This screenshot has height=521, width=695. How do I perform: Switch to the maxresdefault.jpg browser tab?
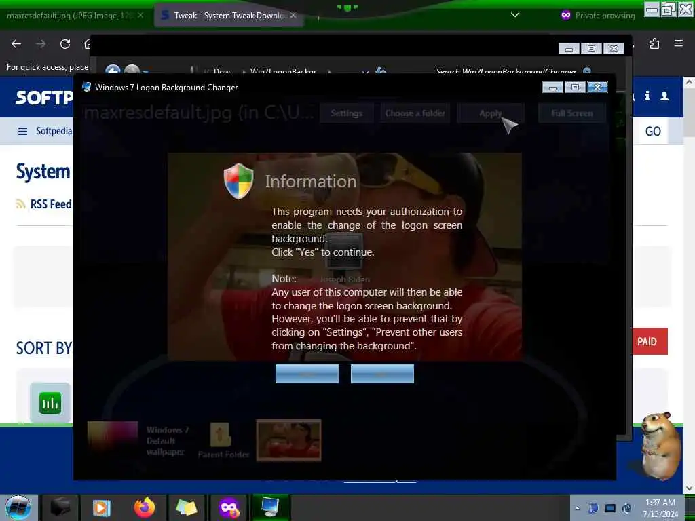[70, 16]
